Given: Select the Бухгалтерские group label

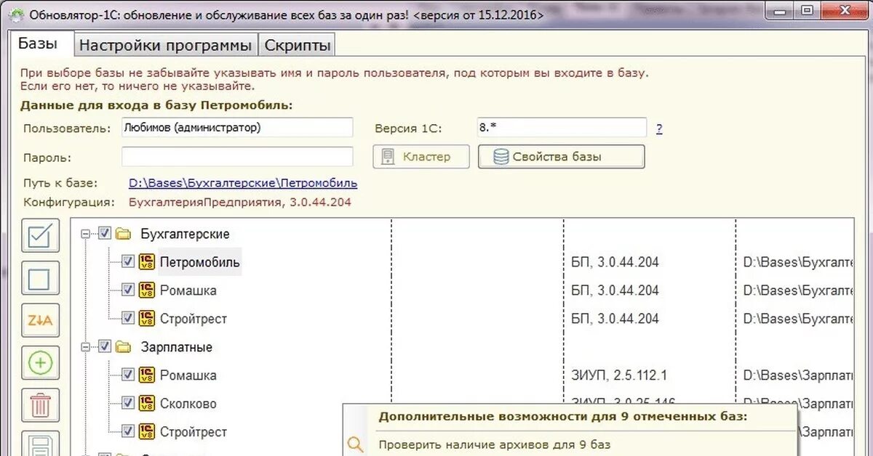Looking at the screenshot, I should click(x=185, y=234).
